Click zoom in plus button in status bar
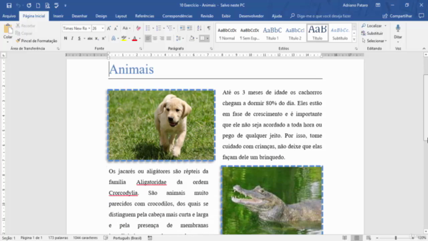Screen dimensions: 428x241 (x=413, y=238)
